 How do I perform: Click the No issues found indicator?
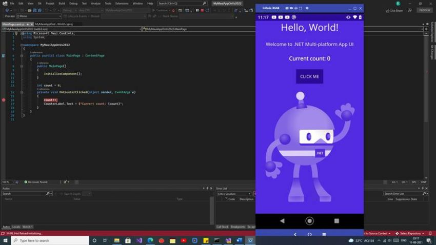point(36,182)
